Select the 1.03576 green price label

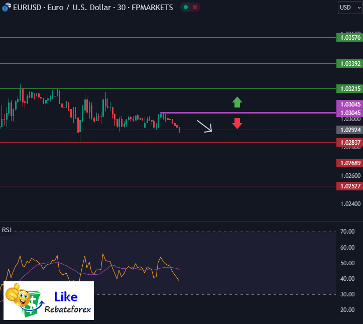point(349,38)
